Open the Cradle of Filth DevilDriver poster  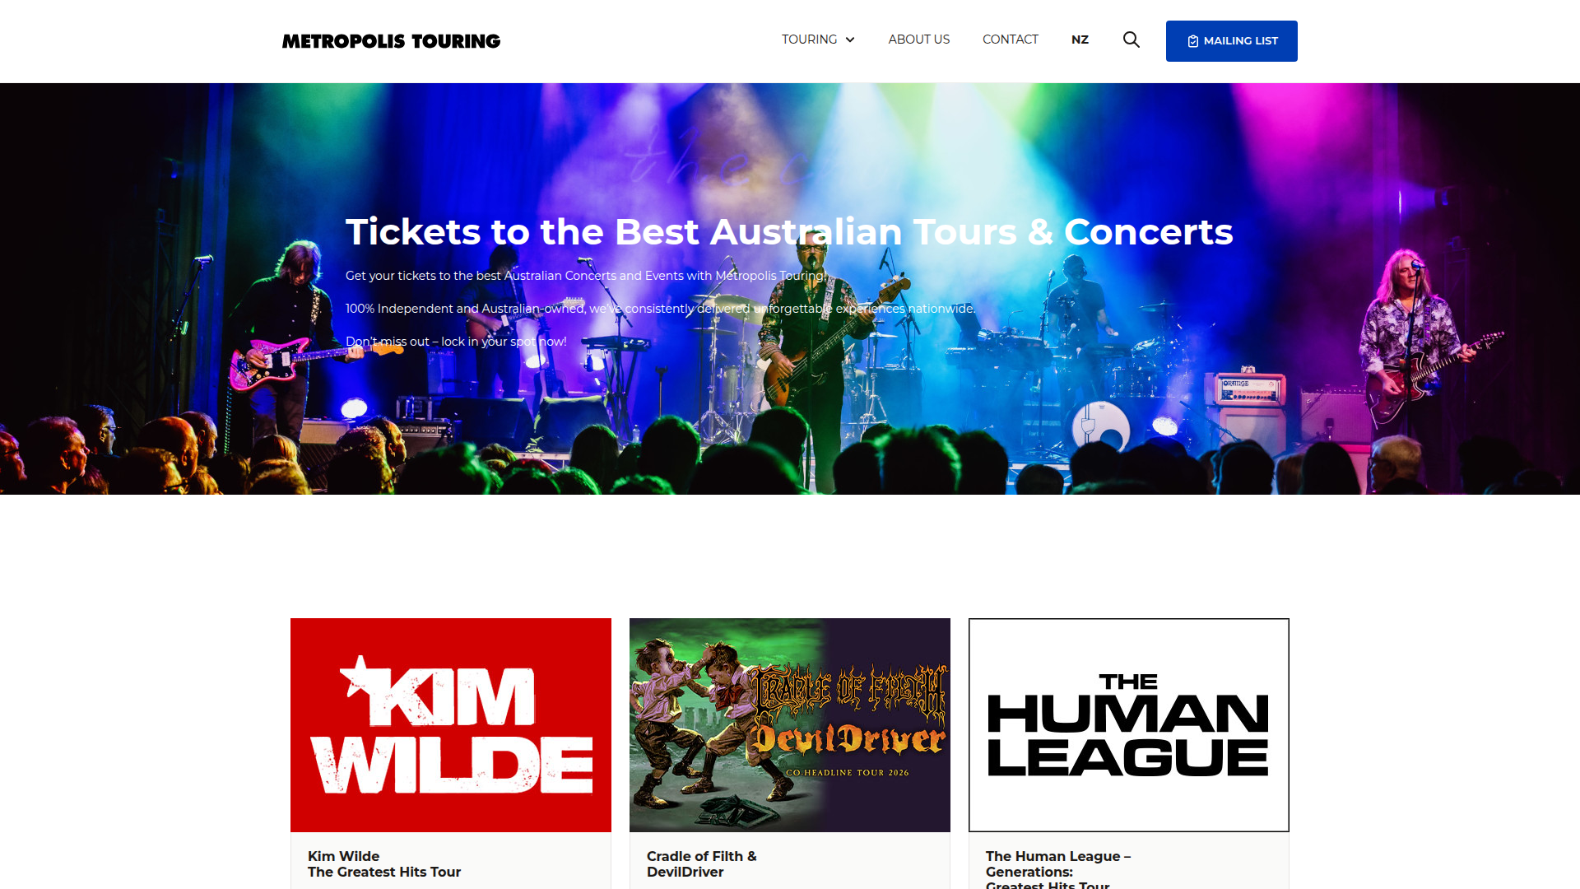790,725
